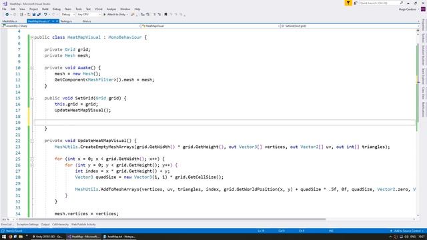Click the yellow notifications filter flag icon

pyautogui.click(x=348, y=3)
